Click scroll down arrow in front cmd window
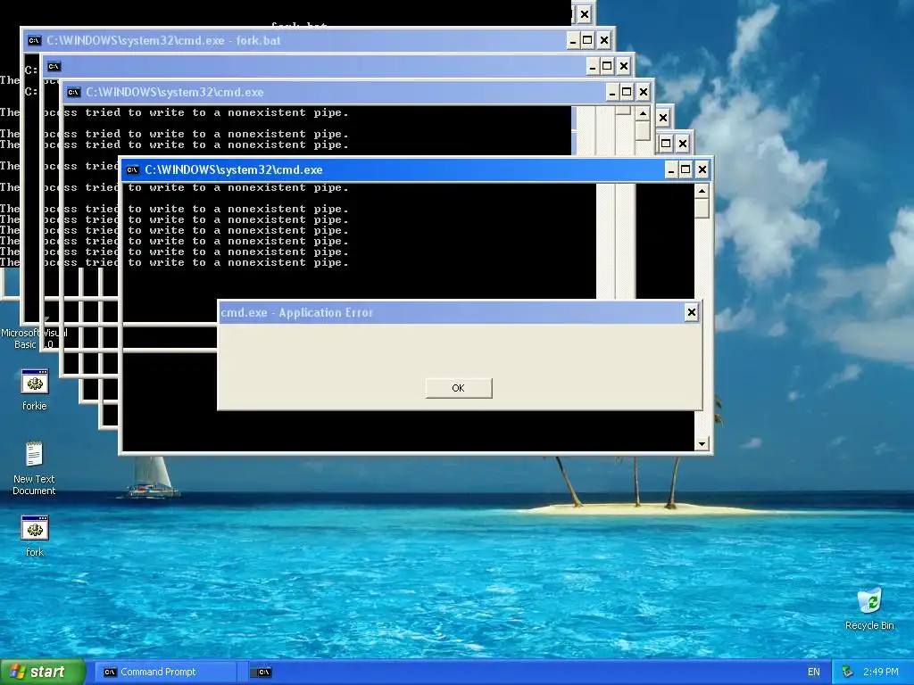Viewport: 914px width, 685px height. pos(702,444)
